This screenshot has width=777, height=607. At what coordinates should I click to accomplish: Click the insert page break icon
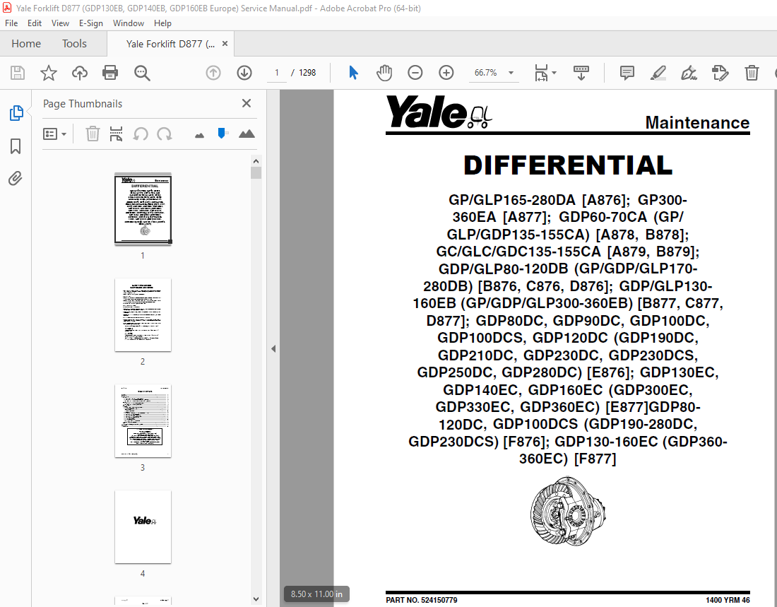click(x=116, y=134)
